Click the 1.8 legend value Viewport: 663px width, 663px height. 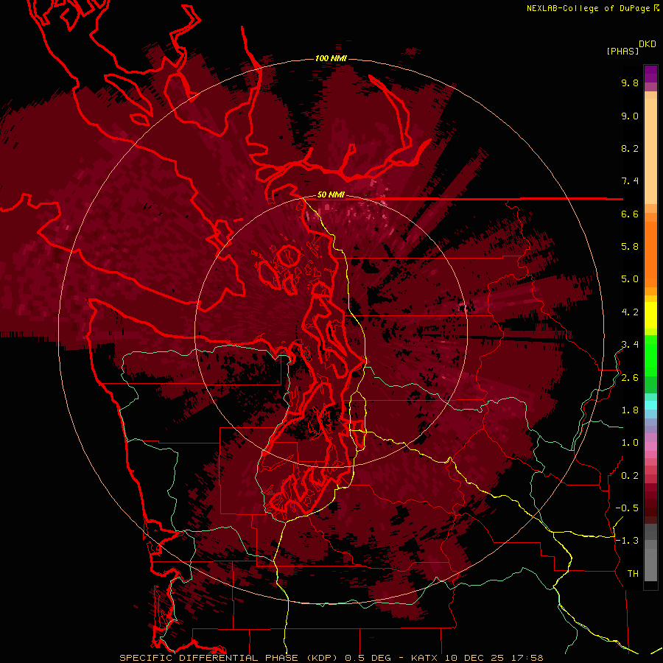click(630, 410)
